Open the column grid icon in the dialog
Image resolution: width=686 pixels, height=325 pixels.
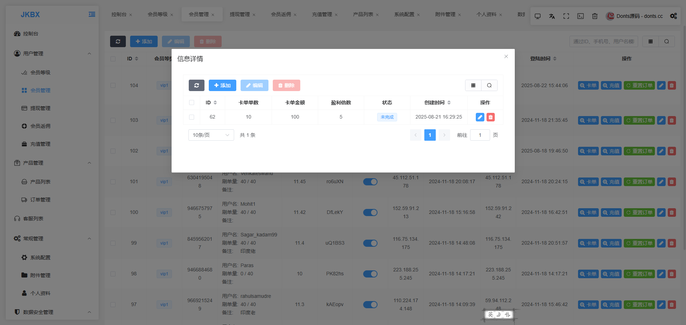coord(473,85)
